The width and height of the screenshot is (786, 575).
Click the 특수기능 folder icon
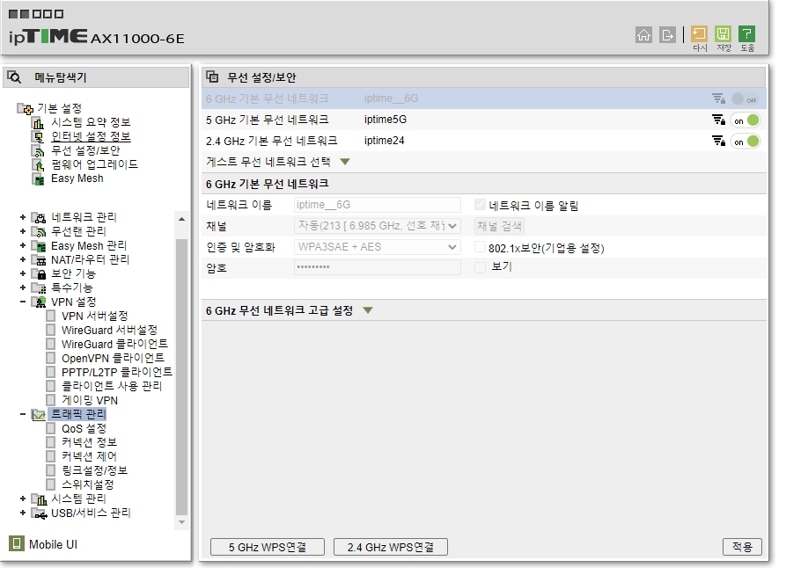39,288
